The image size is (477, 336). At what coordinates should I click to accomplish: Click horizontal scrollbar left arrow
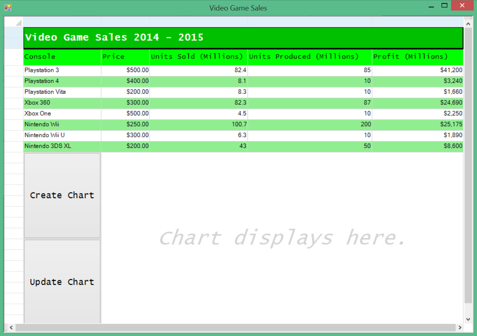click(x=11, y=327)
